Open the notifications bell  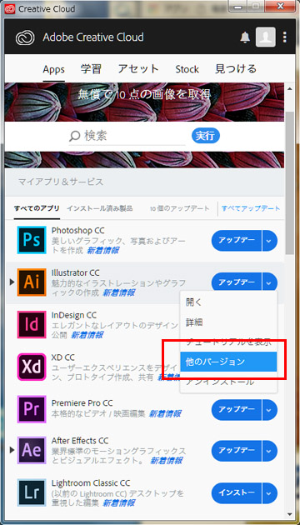(245, 37)
